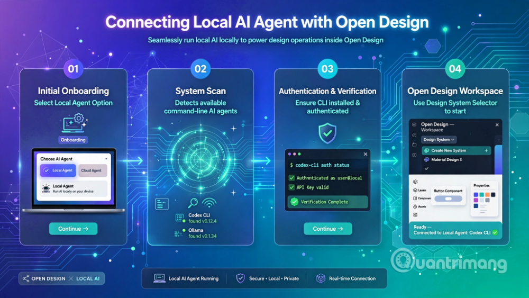Click the Components icon in workspace sidebar

415,198
